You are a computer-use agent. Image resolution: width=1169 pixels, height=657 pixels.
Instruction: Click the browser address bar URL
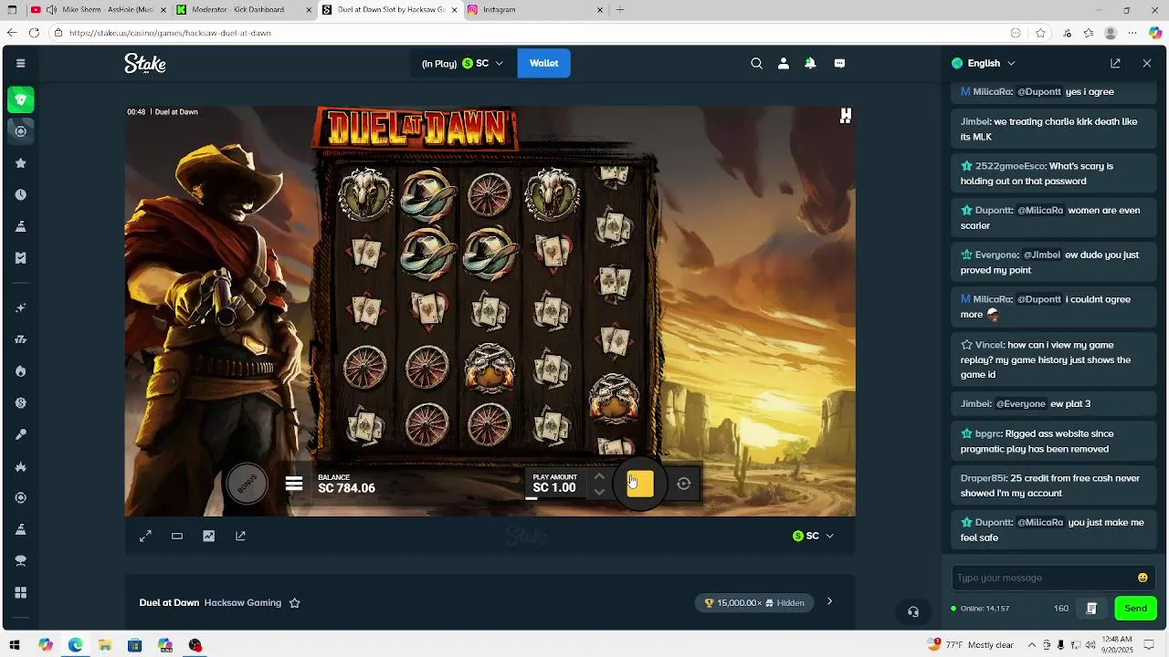tap(170, 33)
